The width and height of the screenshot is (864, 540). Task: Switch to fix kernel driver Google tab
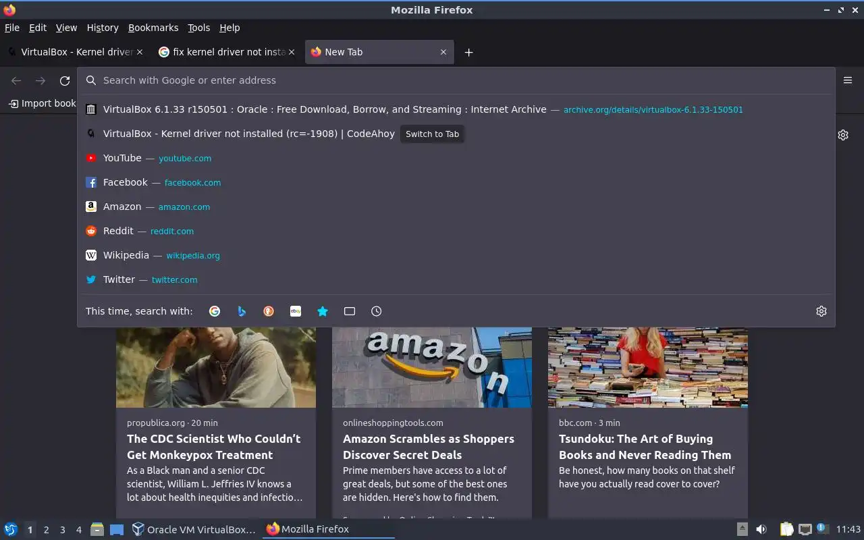227,52
